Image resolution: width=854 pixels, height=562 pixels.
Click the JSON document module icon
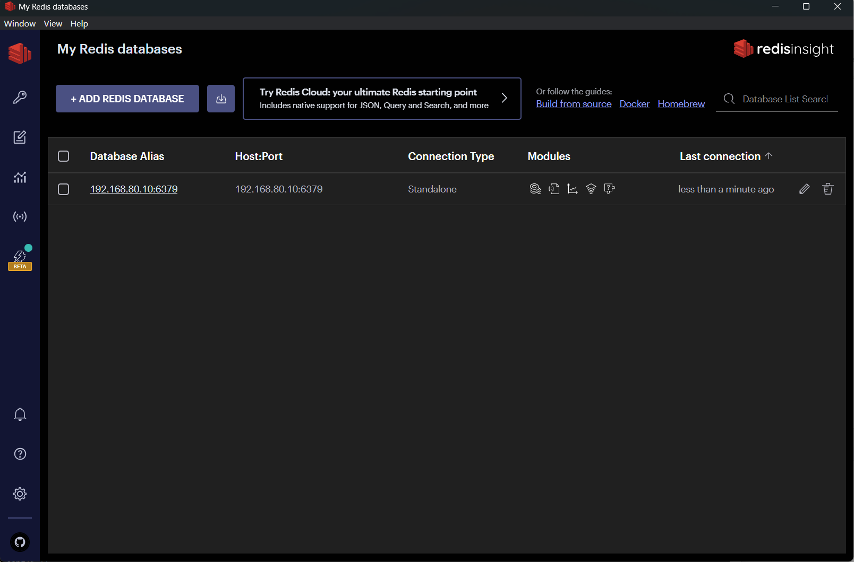554,189
